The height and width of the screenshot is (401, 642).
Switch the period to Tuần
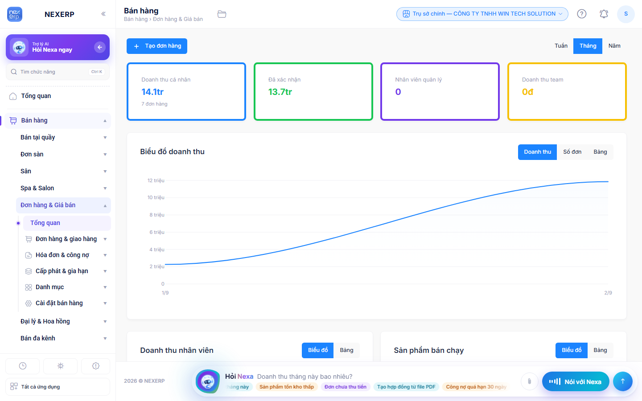561,46
